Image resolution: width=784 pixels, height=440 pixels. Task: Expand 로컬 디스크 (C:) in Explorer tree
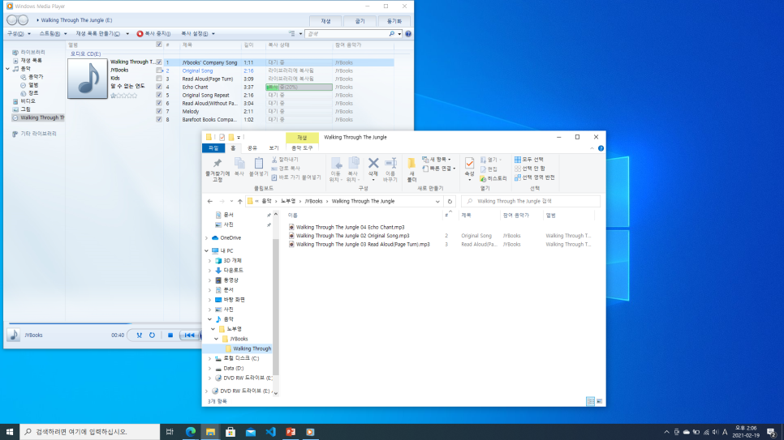[210, 359]
